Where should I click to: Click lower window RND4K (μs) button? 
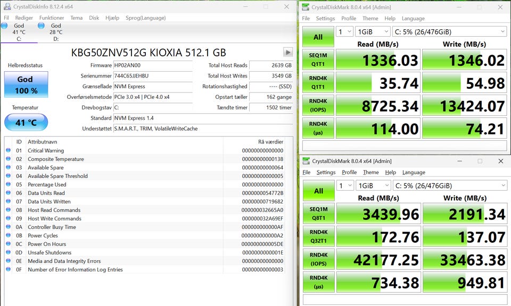coord(319,282)
